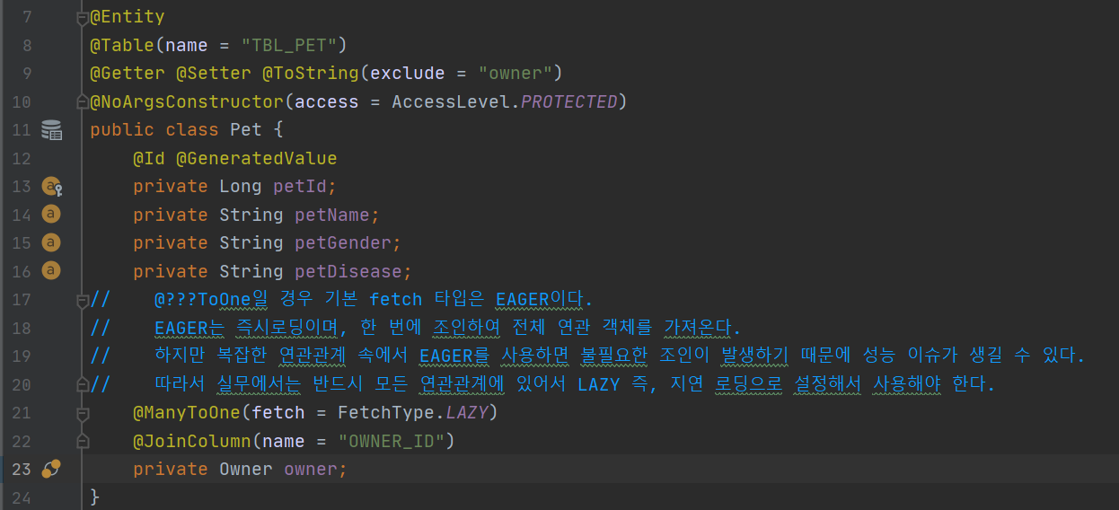Click the owner field name on line 23
The image size is (1119, 510).
tap(311, 469)
